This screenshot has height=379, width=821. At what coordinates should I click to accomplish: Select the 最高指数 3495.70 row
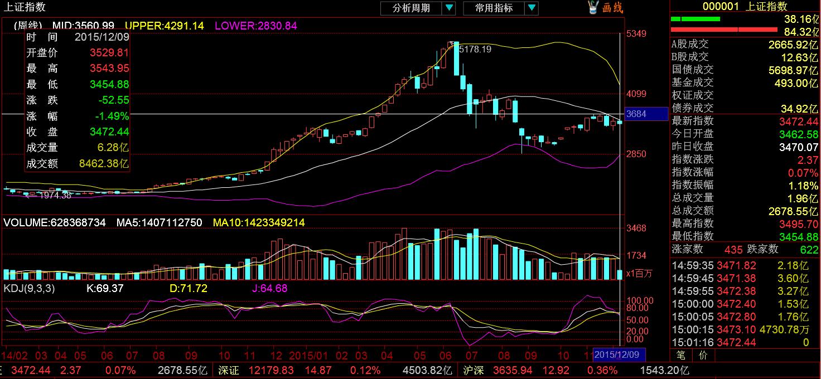click(x=745, y=223)
